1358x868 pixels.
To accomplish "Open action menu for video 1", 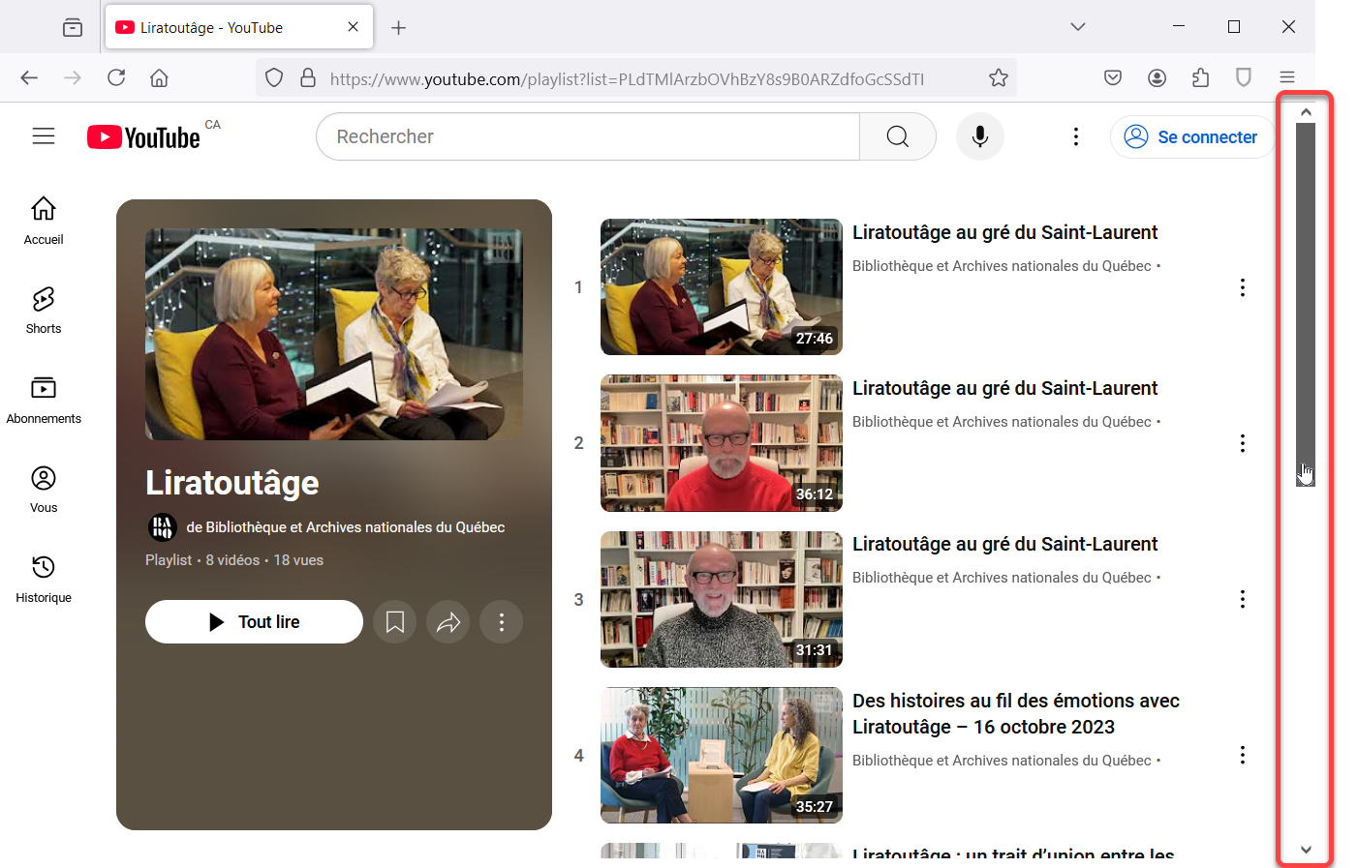I will click(x=1243, y=287).
